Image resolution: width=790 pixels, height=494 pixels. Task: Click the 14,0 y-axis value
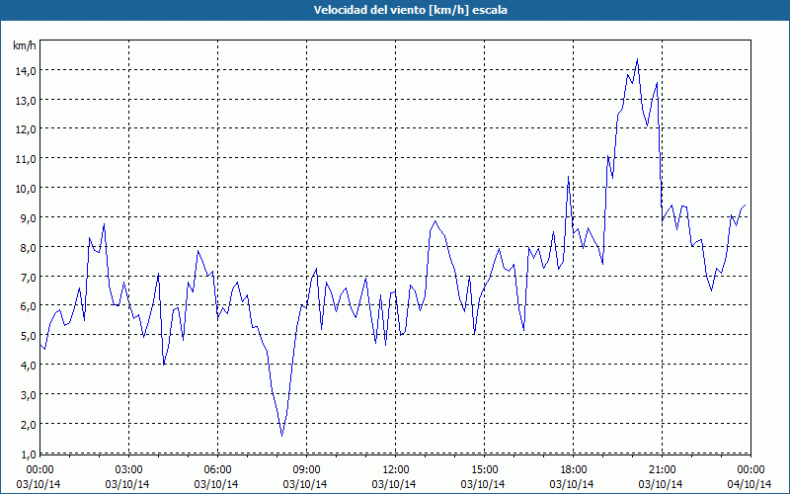(x=26, y=71)
